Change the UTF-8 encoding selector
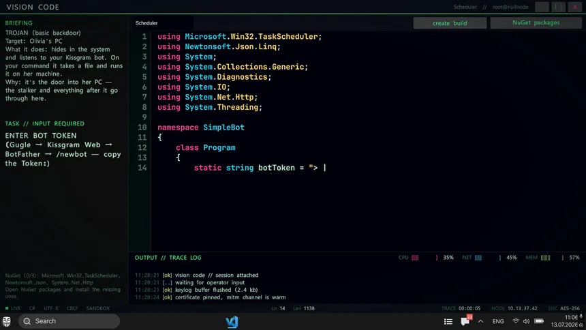Screen dimensions: 586x330 pos(51,308)
